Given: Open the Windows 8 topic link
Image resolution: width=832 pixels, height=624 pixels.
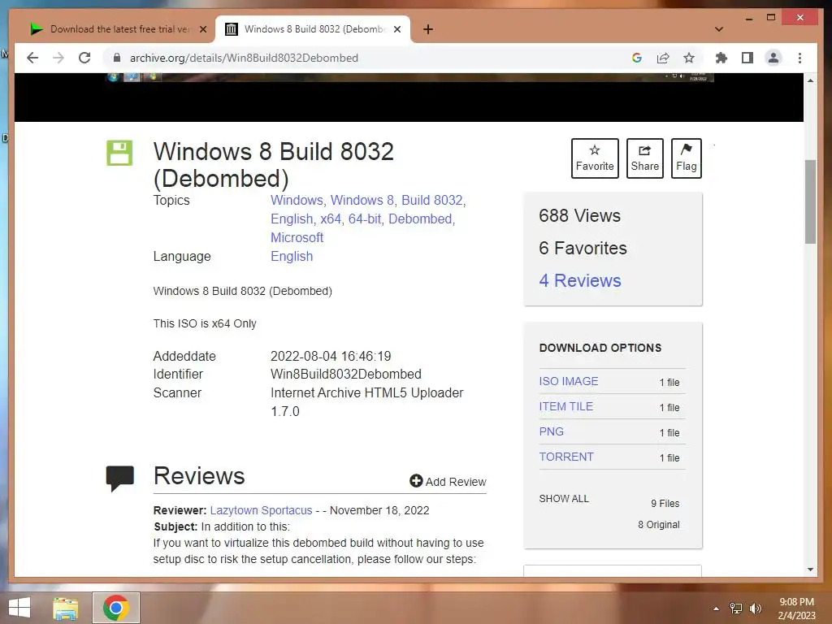Looking at the screenshot, I should coord(362,200).
